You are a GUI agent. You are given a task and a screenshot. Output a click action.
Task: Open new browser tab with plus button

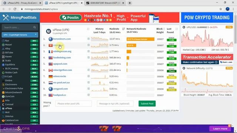click(130, 3)
